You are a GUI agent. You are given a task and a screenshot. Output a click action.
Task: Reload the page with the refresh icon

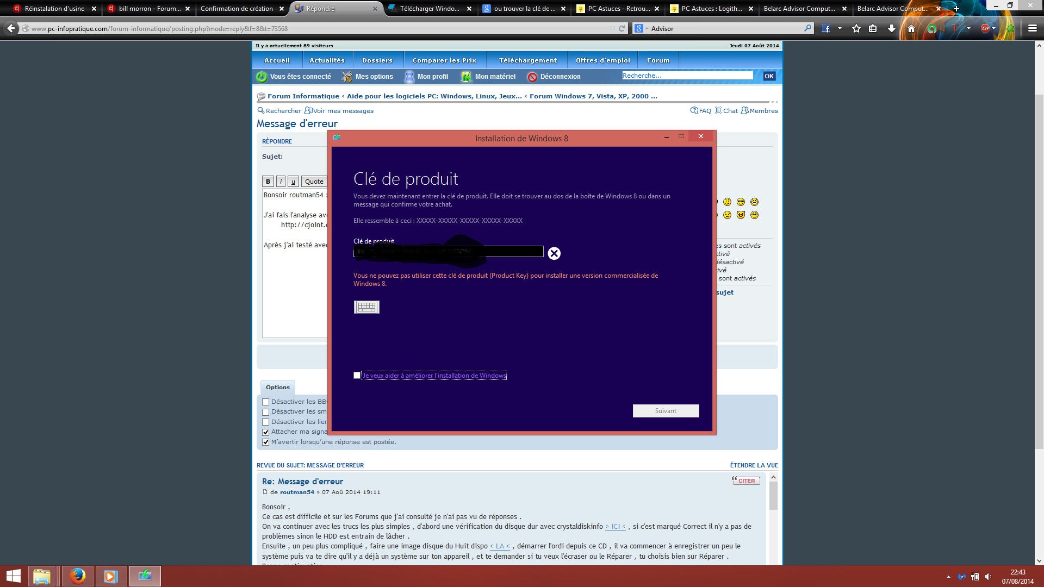coord(622,28)
